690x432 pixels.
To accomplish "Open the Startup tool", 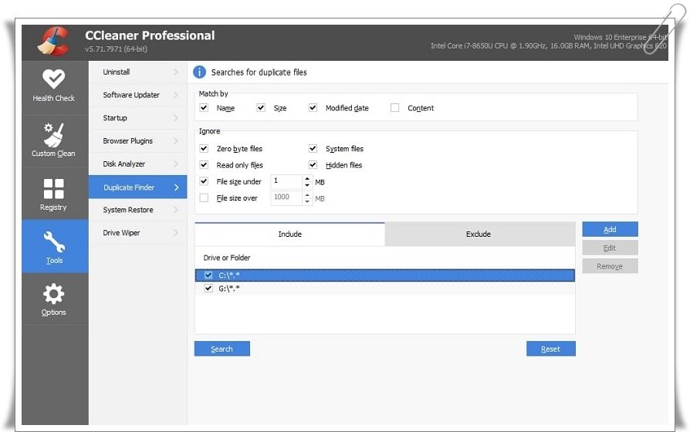I will click(137, 118).
